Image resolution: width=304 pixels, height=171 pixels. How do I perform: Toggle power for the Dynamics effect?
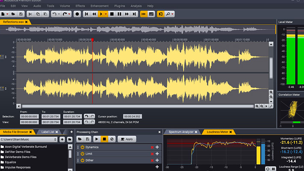[x=82, y=147]
